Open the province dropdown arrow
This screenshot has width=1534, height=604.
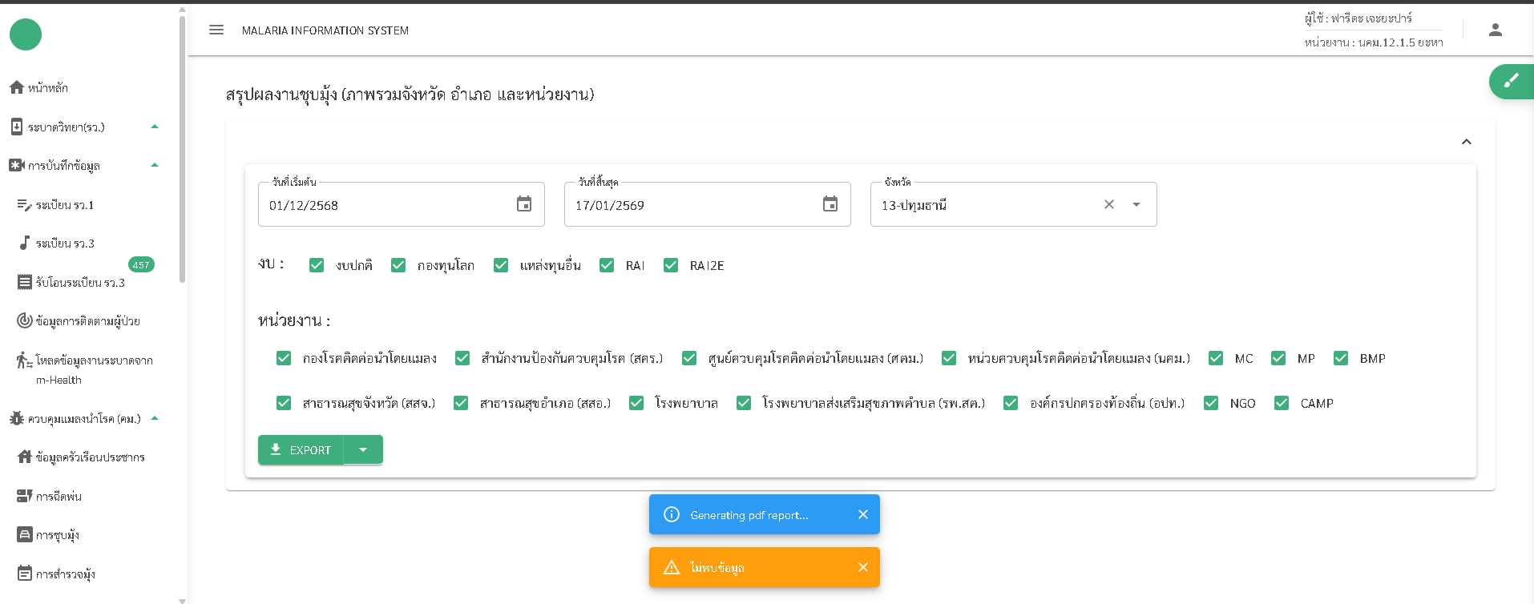pyautogui.click(x=1136, y=204)
